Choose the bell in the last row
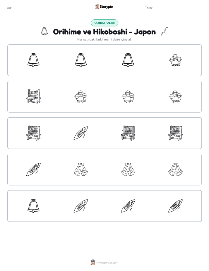The width and height of the screenshot is (209, 271). 33,206
